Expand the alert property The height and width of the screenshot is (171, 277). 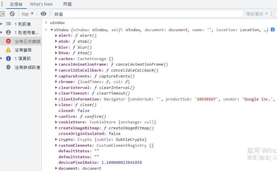(x=56, y=35)
